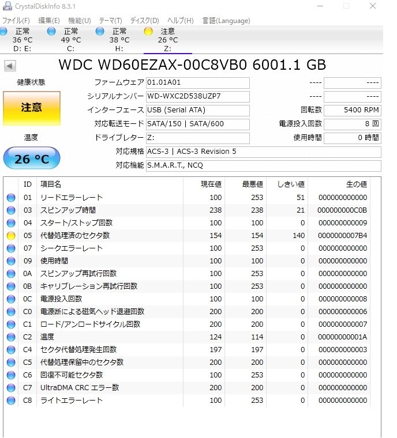The image size is (397, 438).
Task: Click the firmware field 01.01A01
Action: [x=198, y=82]
